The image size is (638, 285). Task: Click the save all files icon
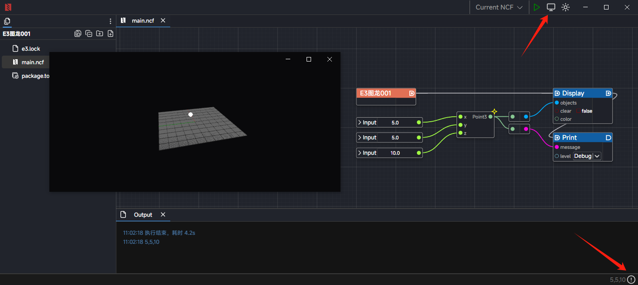(78, 33)
